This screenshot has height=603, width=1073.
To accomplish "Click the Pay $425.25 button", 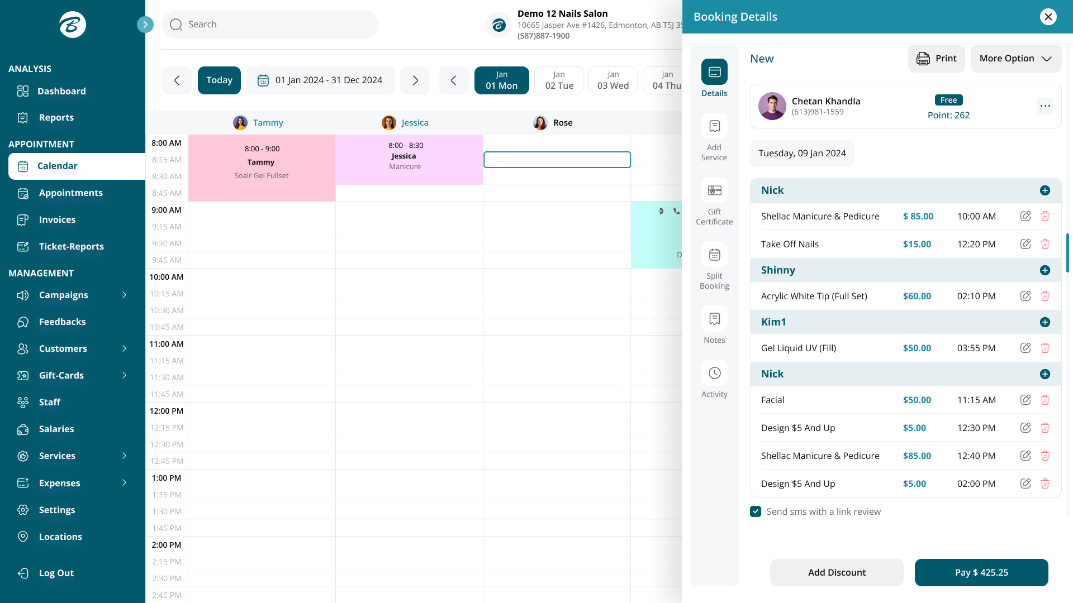I will pyautogui.click(x=981, y=572).
